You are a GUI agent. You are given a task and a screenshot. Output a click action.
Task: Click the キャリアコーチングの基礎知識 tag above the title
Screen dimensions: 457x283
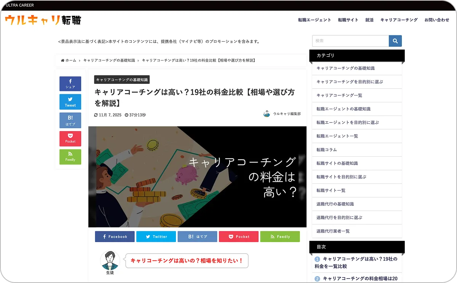click(122, 80)
